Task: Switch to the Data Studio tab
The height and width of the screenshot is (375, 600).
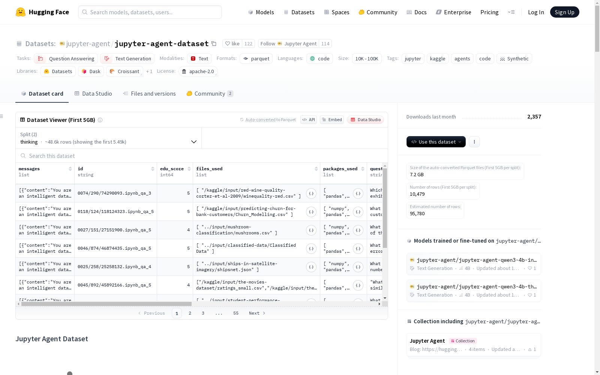Action: [x=93, y=94]
